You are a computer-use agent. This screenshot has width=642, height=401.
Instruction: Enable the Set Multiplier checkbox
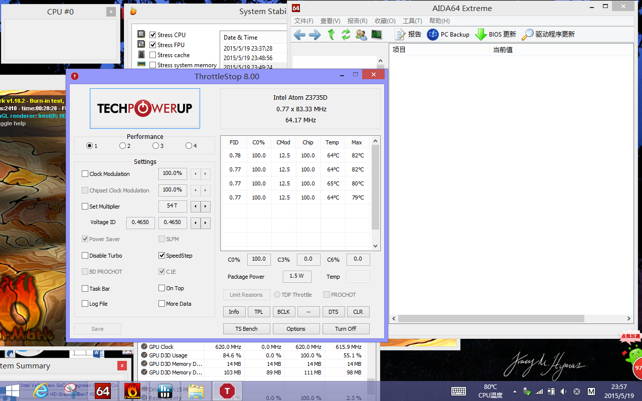(x=85, y=207)
